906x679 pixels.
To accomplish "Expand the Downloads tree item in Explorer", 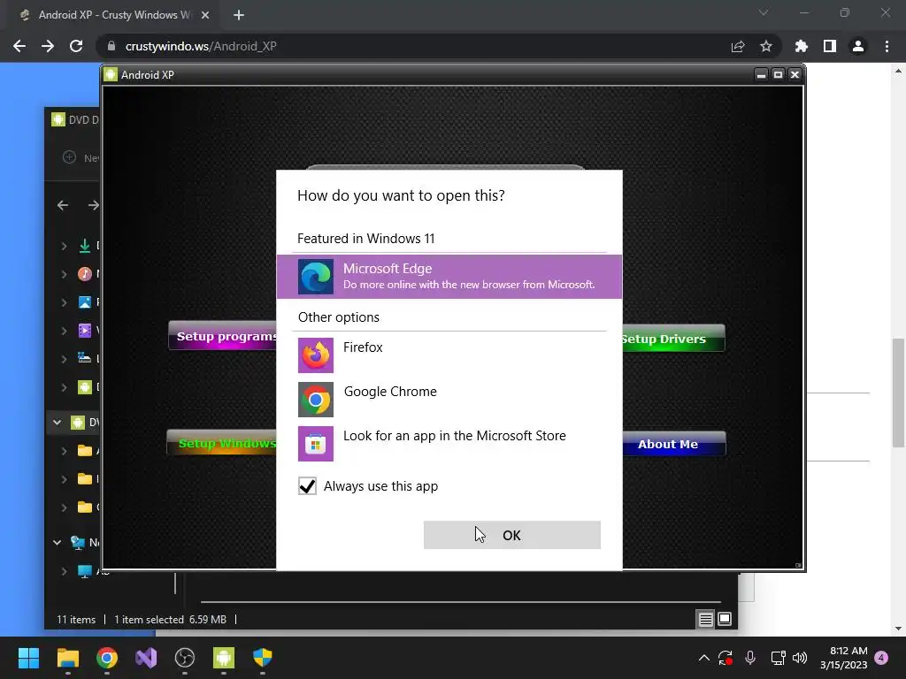I will tap(64, 246).
